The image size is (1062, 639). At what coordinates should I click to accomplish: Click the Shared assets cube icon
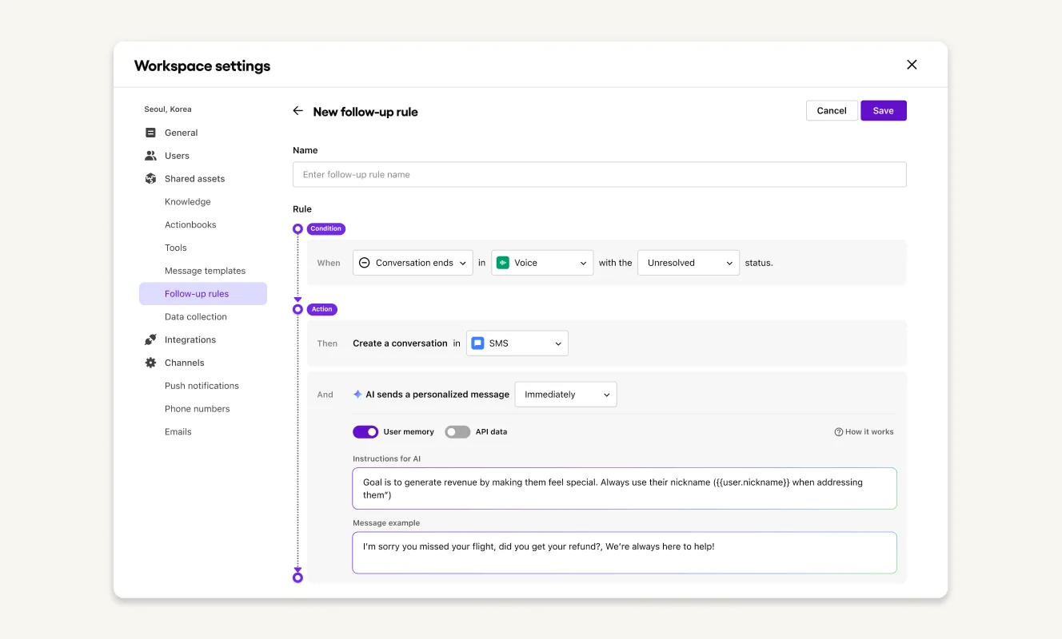click(x=150, y=179)
